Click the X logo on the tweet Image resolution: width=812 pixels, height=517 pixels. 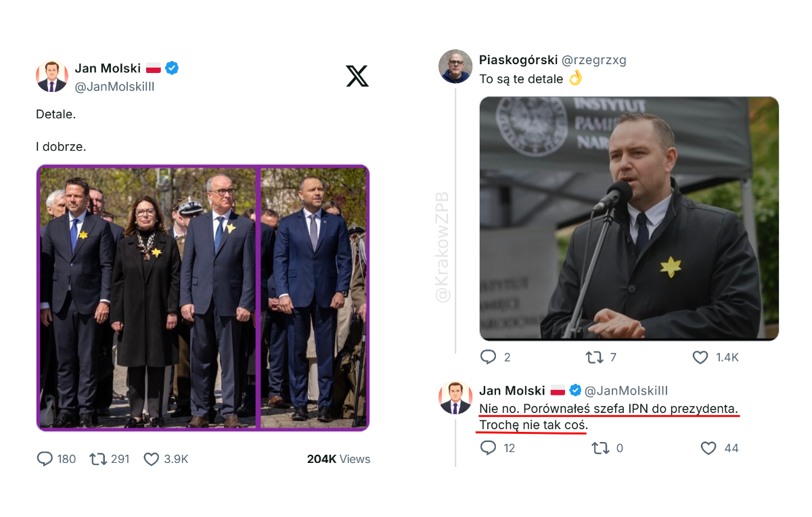click(x=357, y=76)
